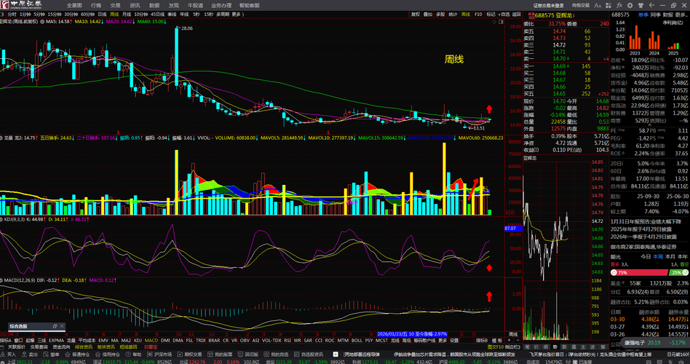Add stock with +自选 button
This screenshot has width=690, height=364.
504,14
